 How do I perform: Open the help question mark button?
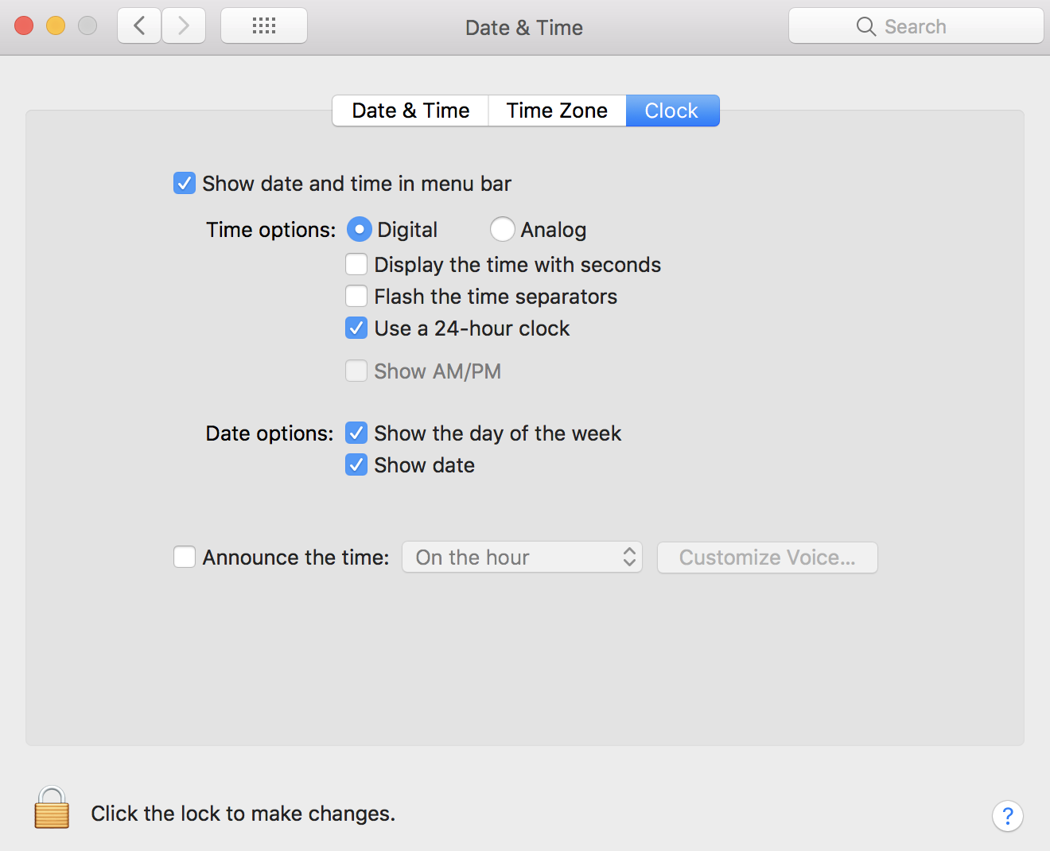pyautogui.click(x=1007, y=815)
